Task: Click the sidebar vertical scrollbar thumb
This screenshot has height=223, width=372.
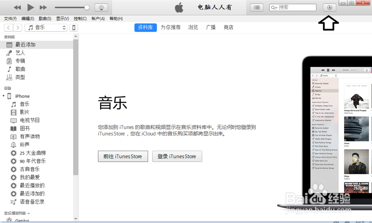Action: 76,107
